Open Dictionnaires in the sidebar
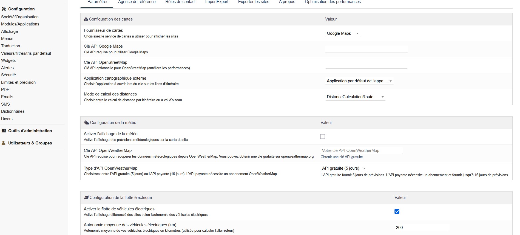Viewport: 520px width, 235px height. click(13, 111)
